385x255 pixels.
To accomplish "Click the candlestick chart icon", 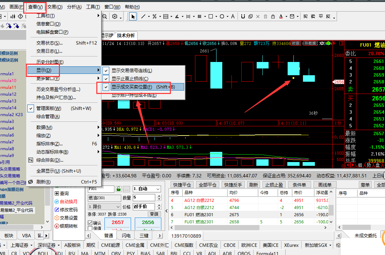I will coord(13,16).
